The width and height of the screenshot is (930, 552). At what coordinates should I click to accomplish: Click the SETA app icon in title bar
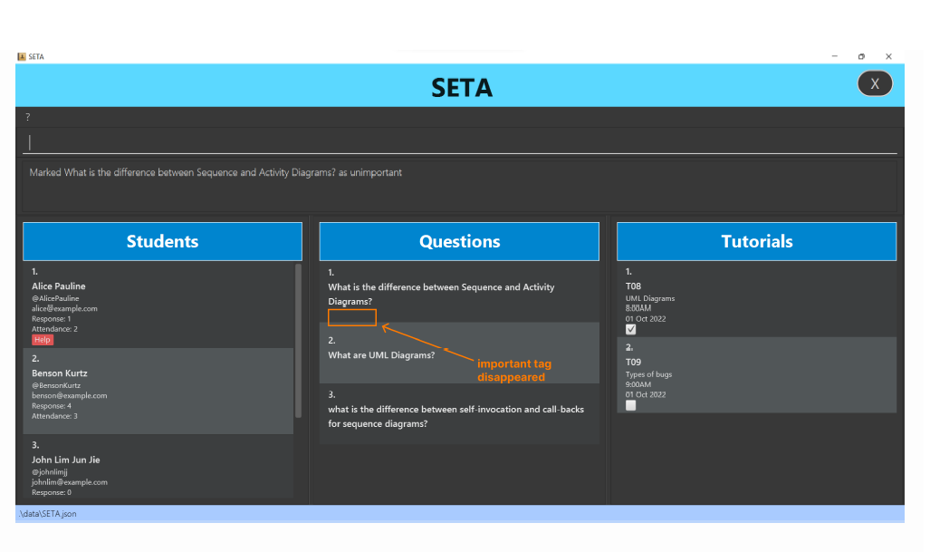tap(22, 56)
